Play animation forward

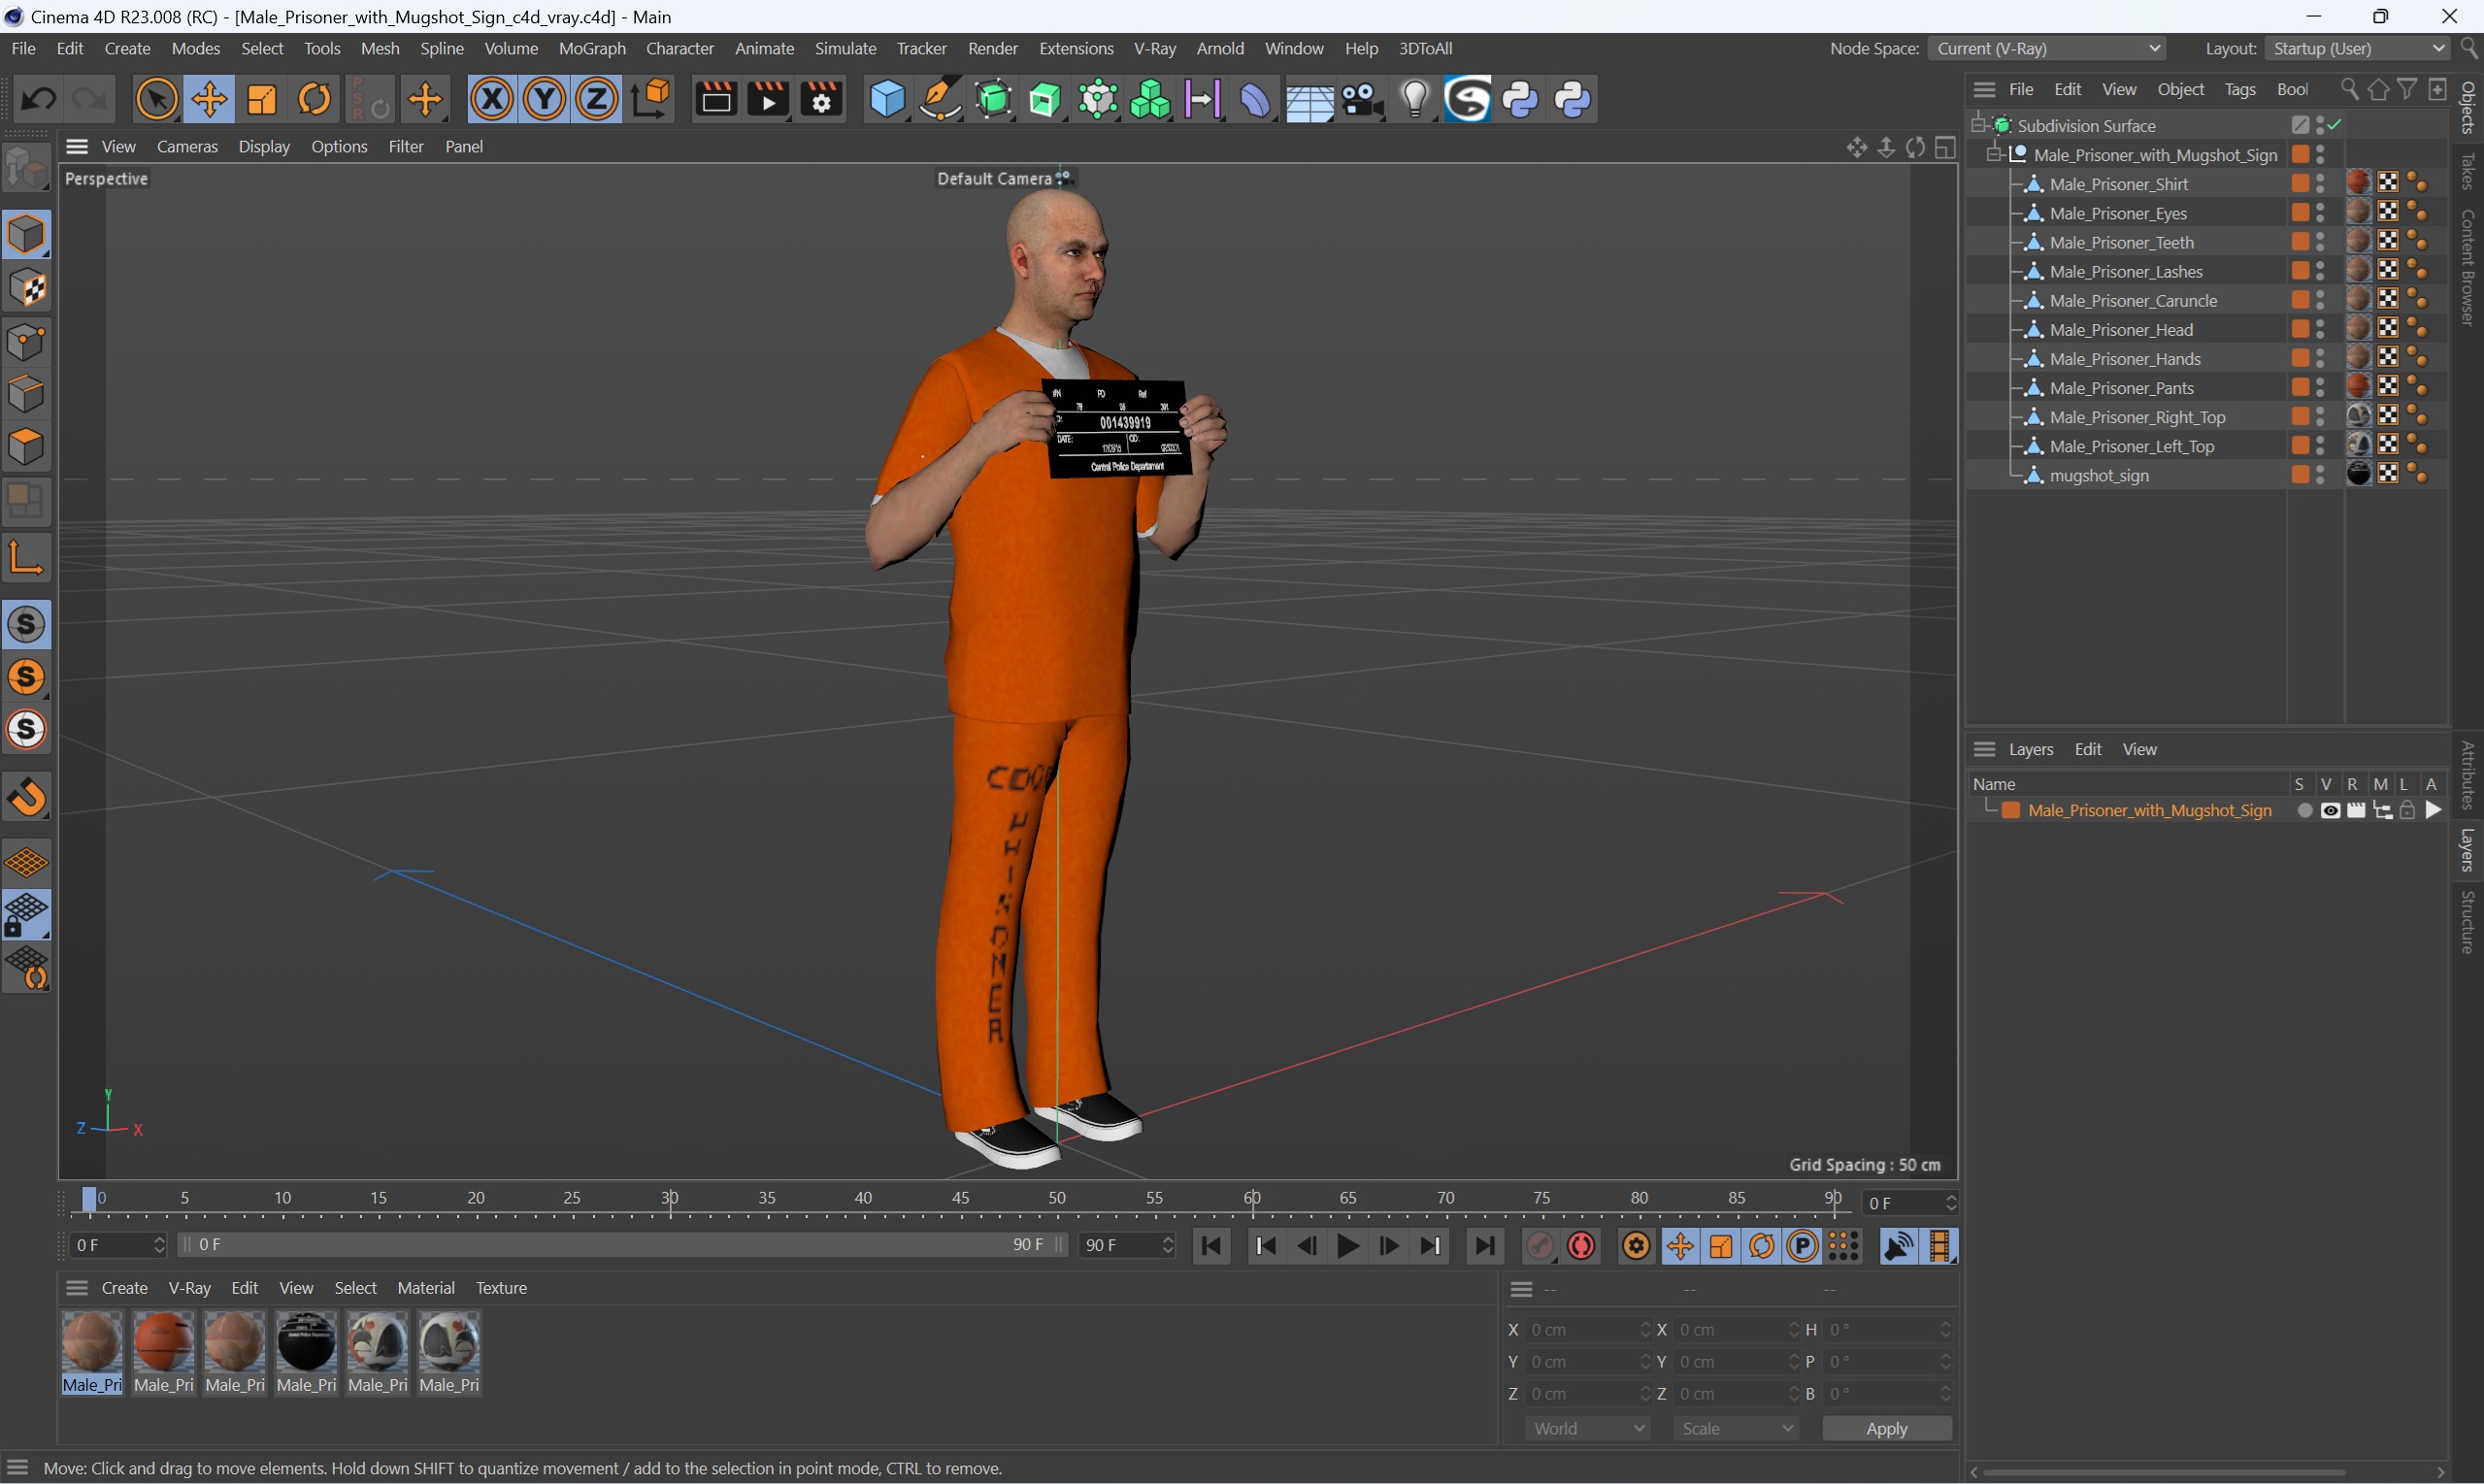pos(1347,1245)
